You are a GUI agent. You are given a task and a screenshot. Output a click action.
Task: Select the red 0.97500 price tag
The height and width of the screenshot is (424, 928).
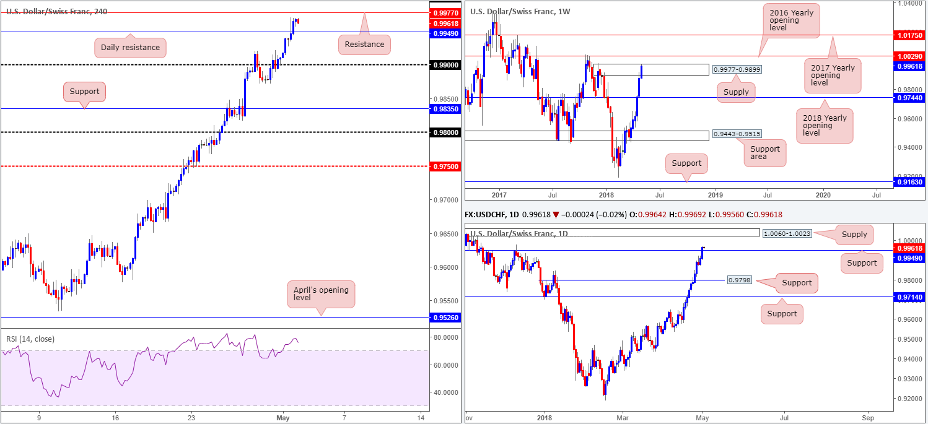point(445,166)
